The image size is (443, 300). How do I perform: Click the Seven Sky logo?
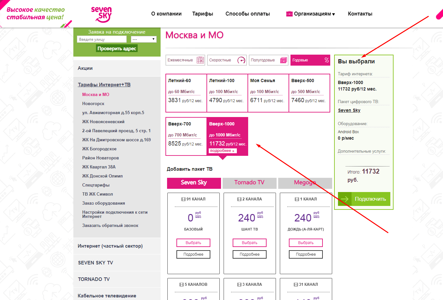(101, 15)
